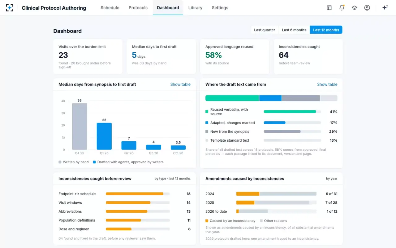
Task: Select the Last quarter range
Action: (x=265, y=30)
